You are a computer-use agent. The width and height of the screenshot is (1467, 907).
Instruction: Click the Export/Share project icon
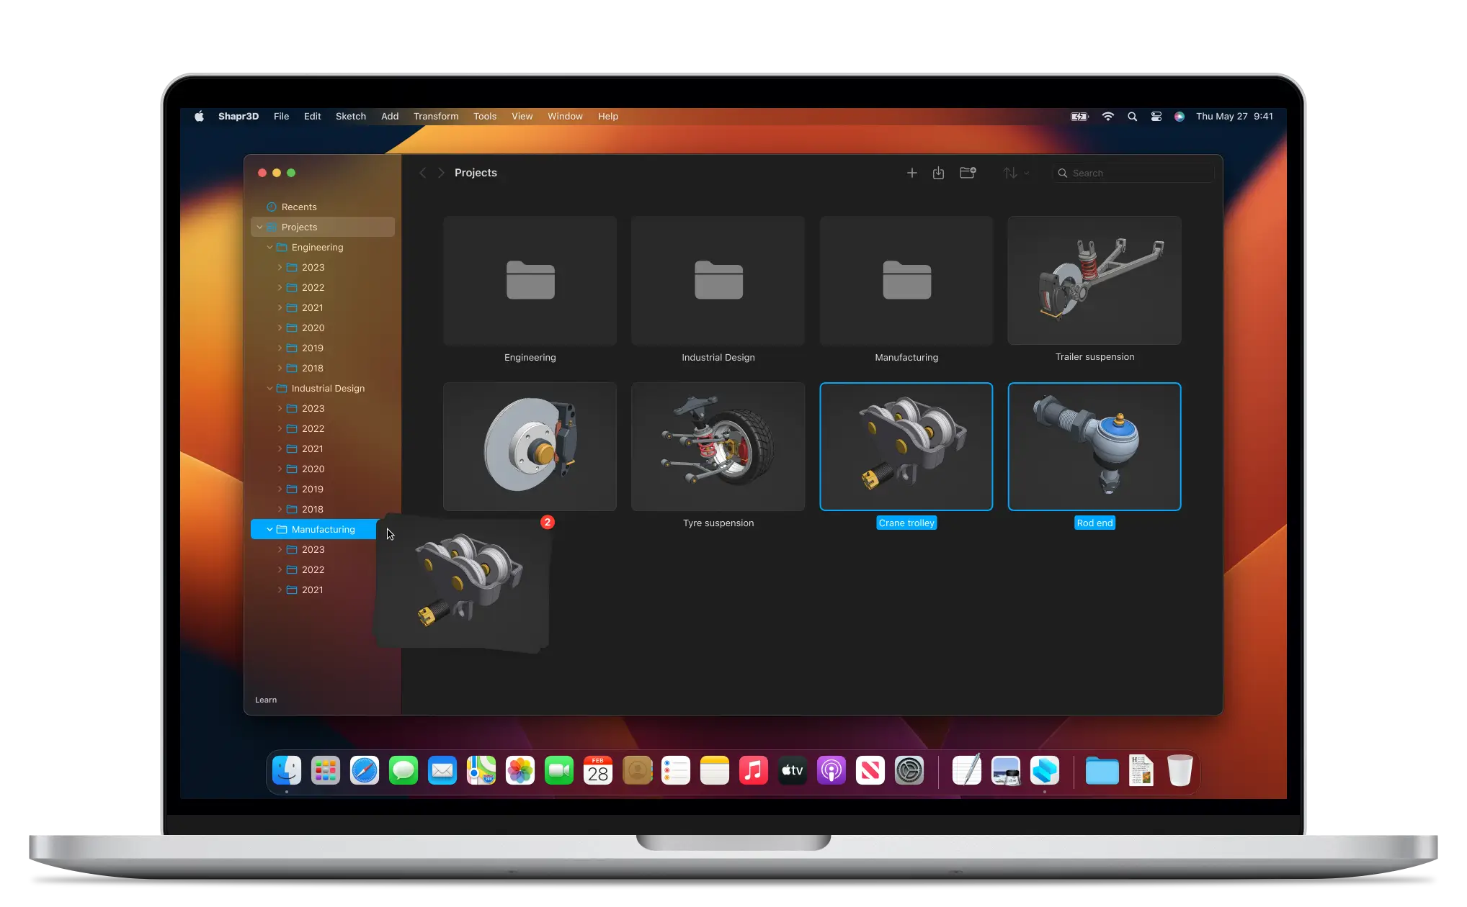[x=939, y=172]
